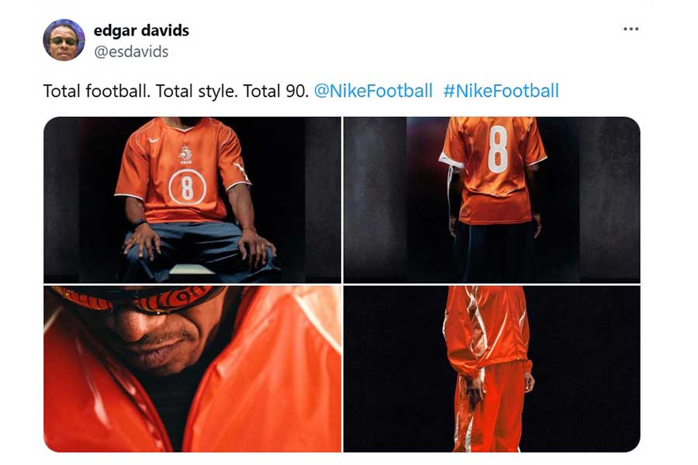
Task: Open the three-dot more options menu
Action: tap(631, 29)
